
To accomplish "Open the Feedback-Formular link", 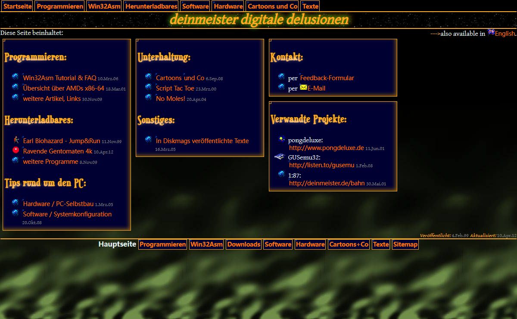I will 327,78.
